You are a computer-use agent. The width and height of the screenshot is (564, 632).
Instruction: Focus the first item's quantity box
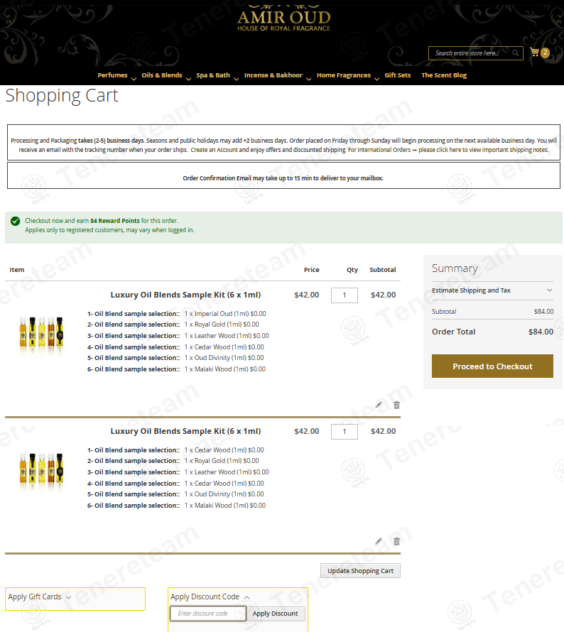[345, 295]
